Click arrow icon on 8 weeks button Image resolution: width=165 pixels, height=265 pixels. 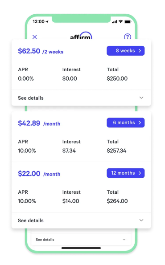[140, 51]
